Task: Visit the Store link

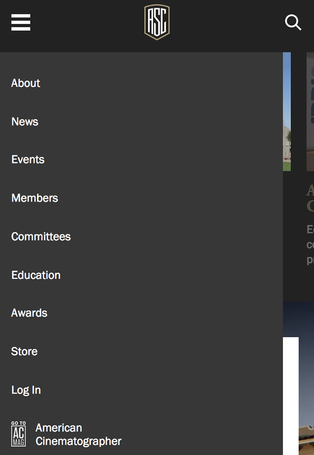Action: (24, 351)
